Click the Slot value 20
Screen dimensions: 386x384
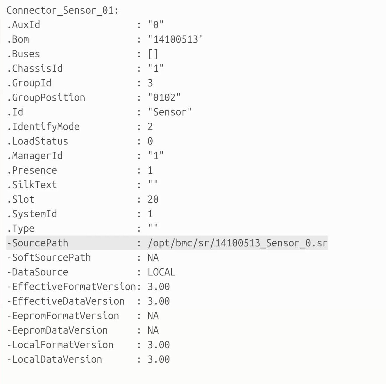(153, 199)
